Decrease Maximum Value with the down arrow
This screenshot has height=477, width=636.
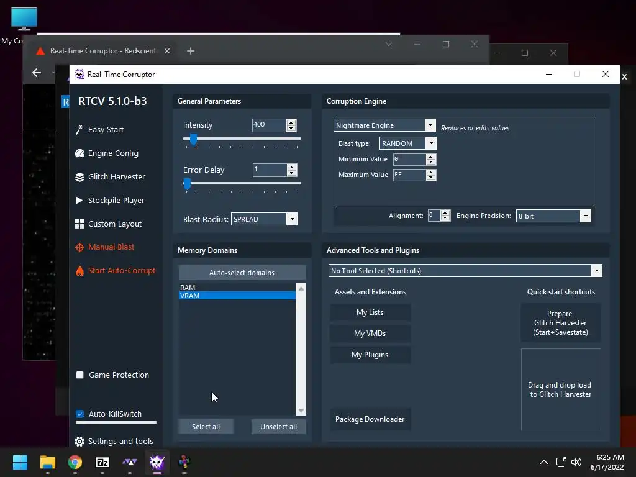pyautogui.click(x=431, y=177)
